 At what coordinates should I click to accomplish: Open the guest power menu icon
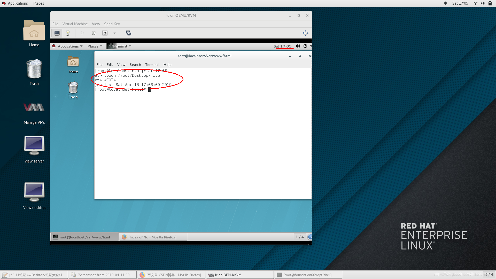(x=305, y=46)
